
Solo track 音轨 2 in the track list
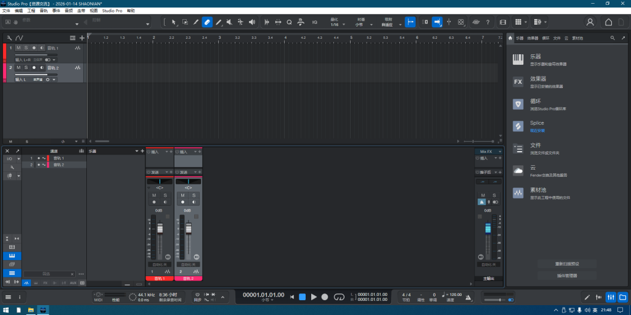click(26, 67)
